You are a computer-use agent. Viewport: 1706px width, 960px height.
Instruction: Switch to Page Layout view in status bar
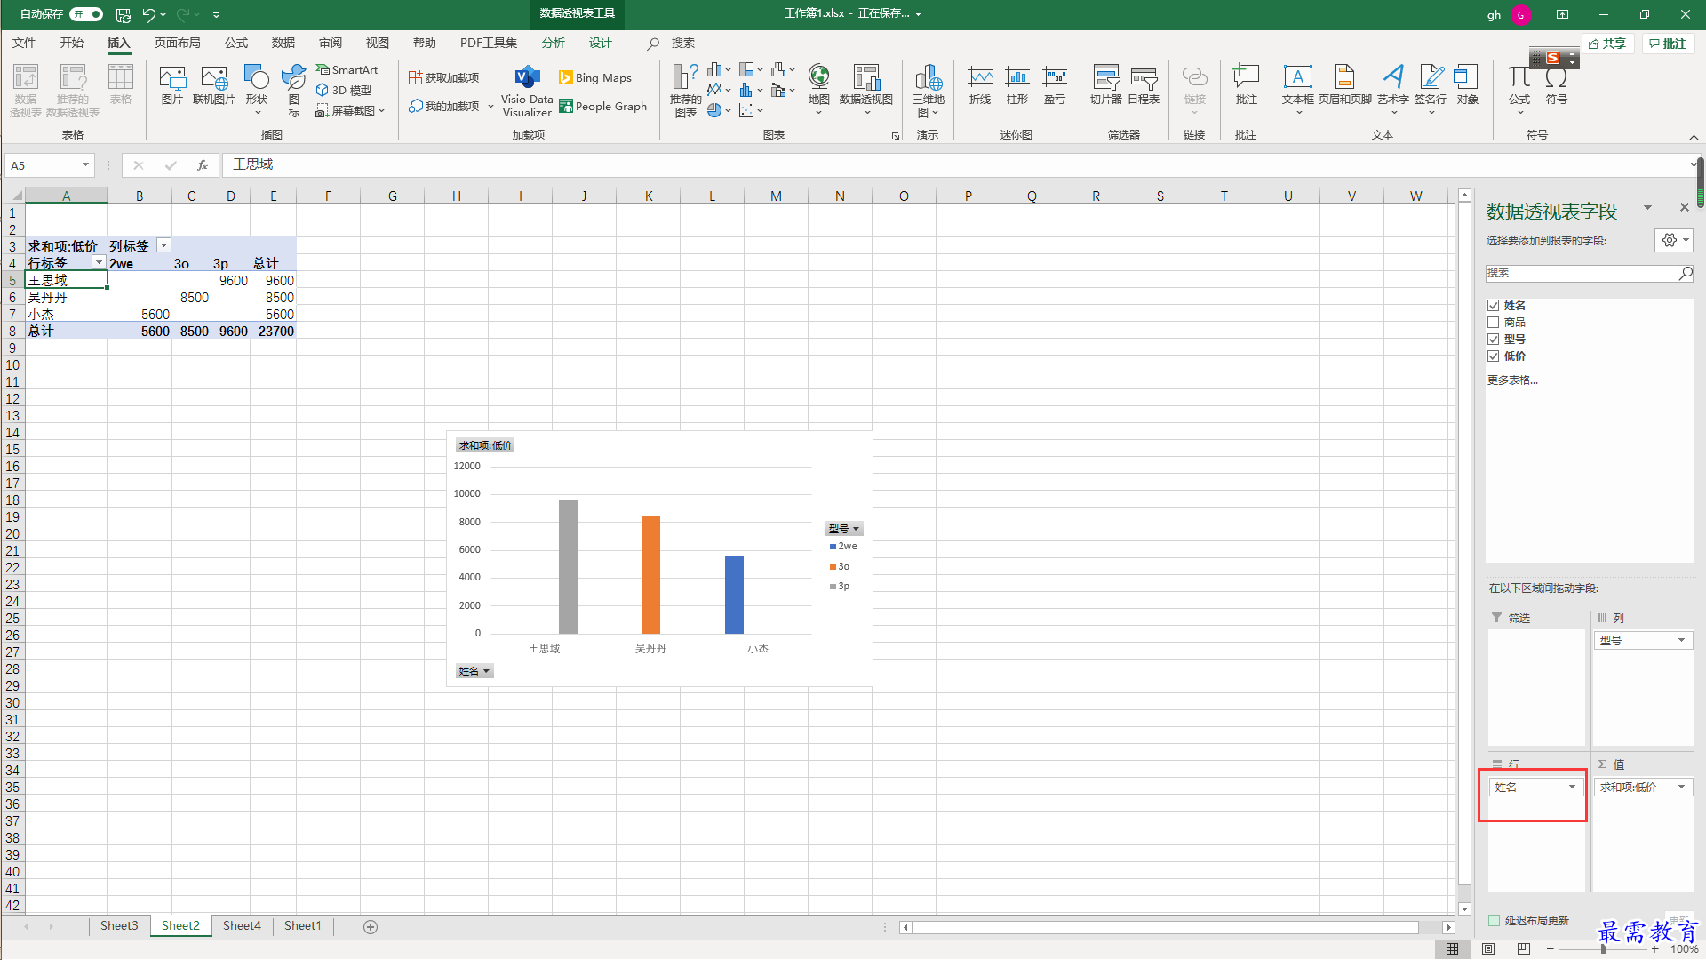1488,950
